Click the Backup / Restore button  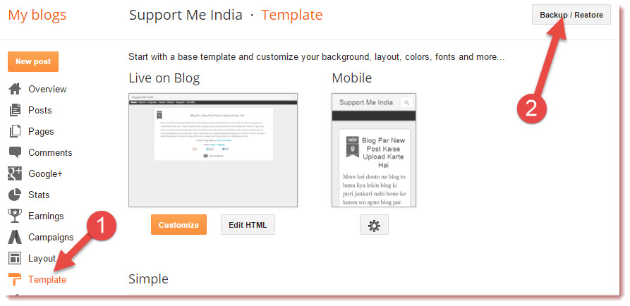(571, 15)
